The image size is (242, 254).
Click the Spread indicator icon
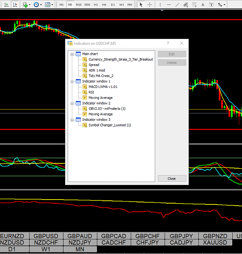click(85, 65)
